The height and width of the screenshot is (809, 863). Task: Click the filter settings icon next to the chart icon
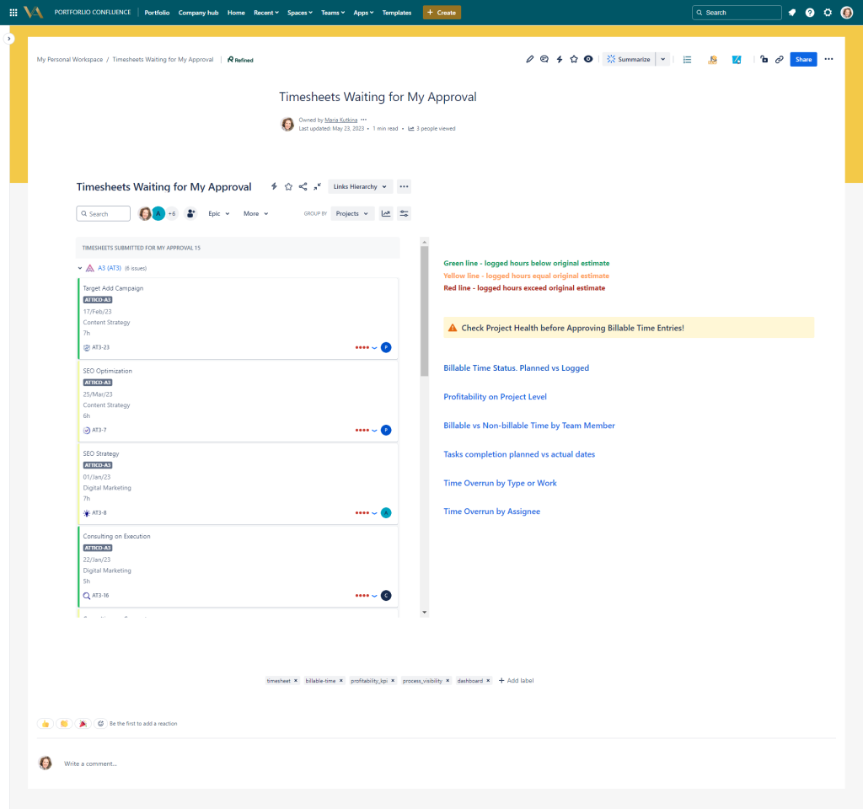404,213
